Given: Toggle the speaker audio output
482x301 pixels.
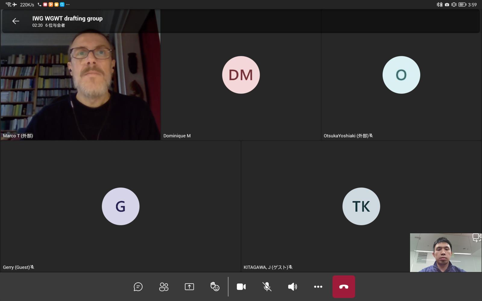Looking at the screenshot, I should [292, 287].
